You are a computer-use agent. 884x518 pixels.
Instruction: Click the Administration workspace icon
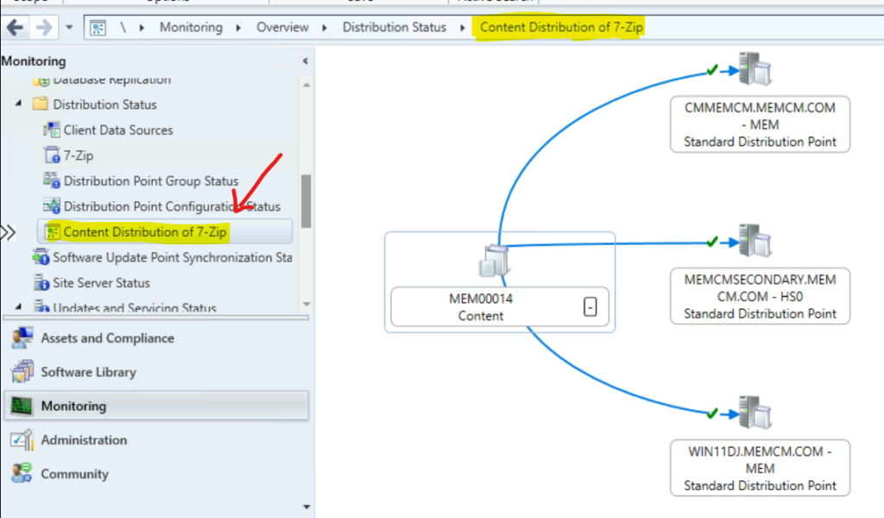click(22, 439)
